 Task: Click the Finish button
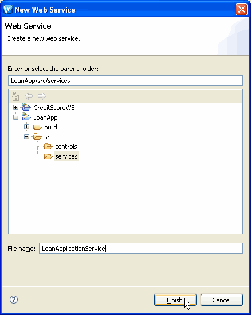175,300
